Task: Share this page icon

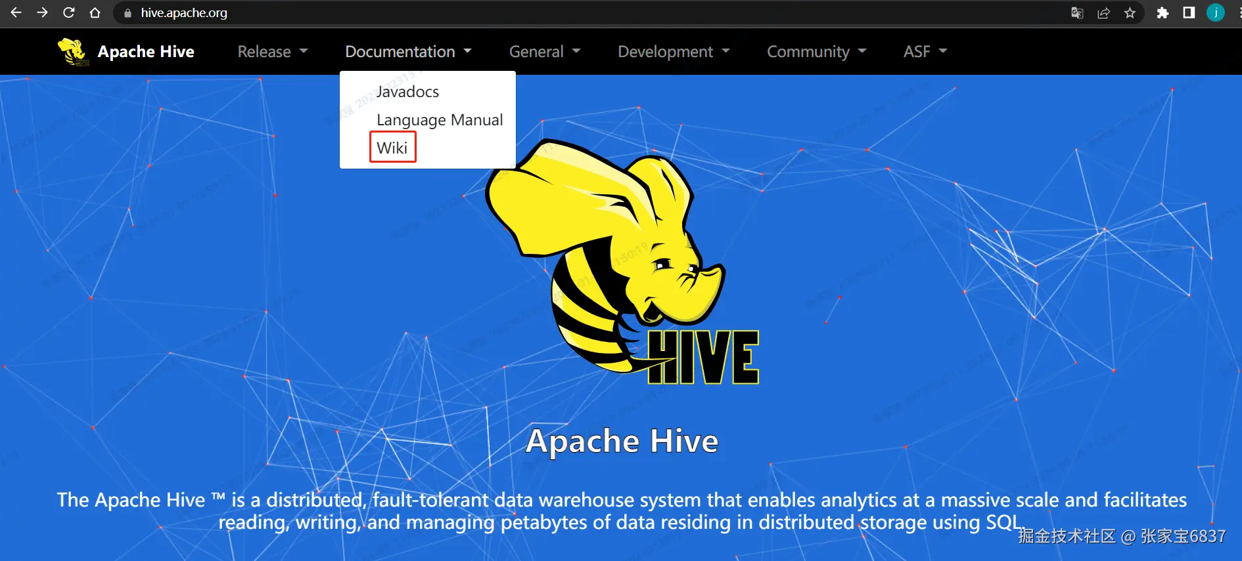Action: tap(1103, 13)
